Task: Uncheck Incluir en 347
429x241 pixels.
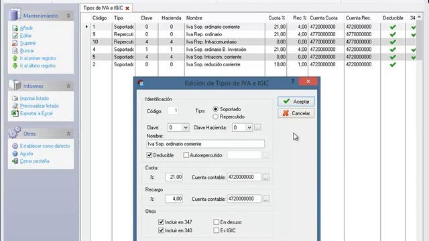Action: point(161,222)
